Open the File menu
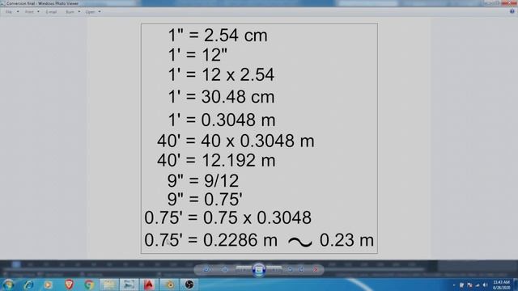This screenshot has width=518, height=291. click(12, 12)
